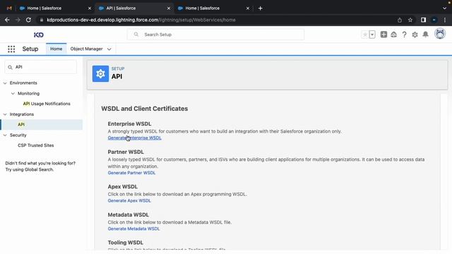
Task: Reload the page in browser
Action: [x=28, y=20]
